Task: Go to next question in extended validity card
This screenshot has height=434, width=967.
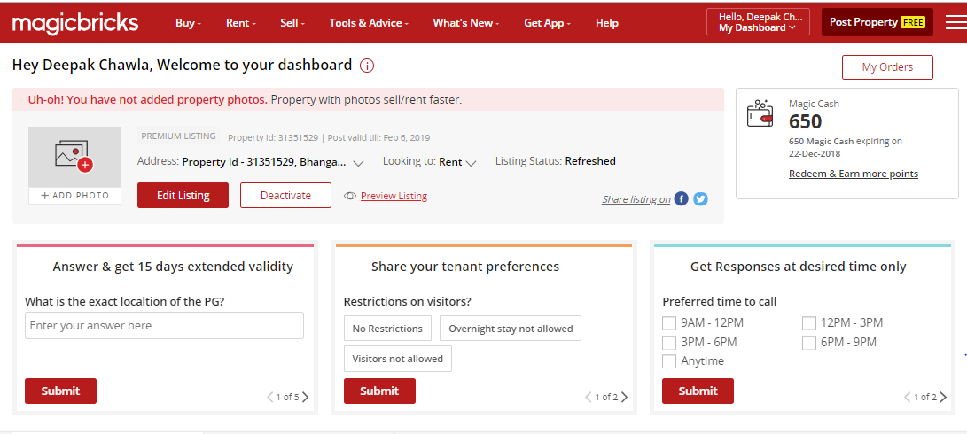Action: pyautogui.click(x=306, y=397)
